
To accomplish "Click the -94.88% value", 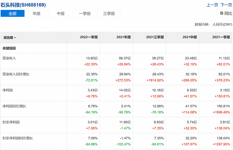I will point(92,144).
